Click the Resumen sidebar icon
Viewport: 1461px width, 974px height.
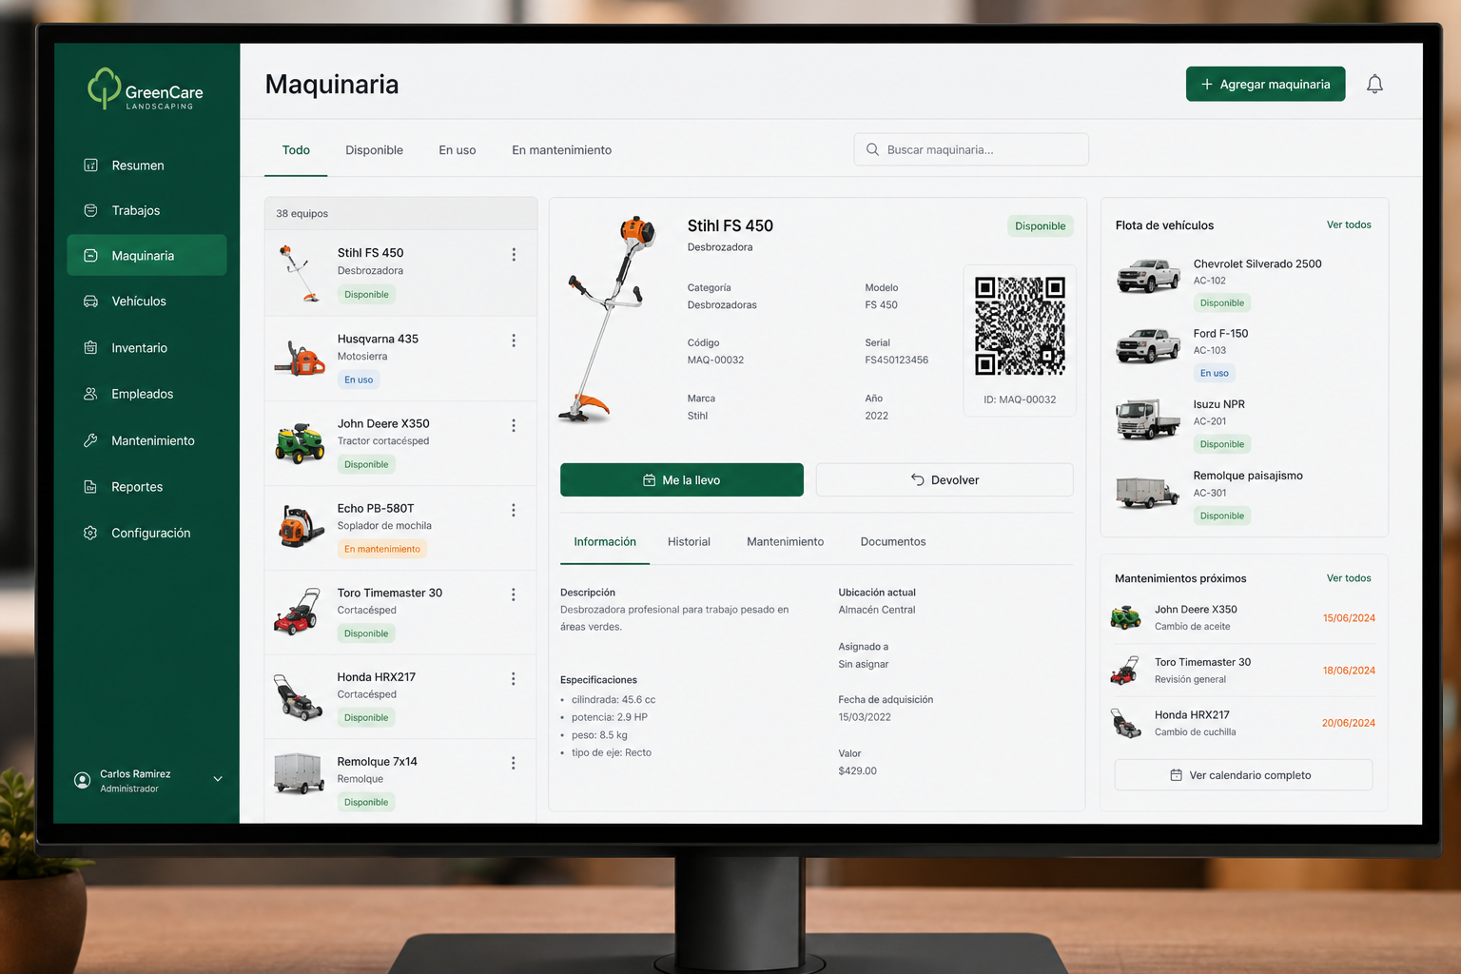coord(90,166)
